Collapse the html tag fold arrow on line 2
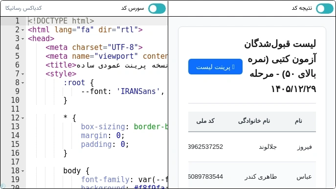This screenshot has height=189, width=336. [22, 30]
